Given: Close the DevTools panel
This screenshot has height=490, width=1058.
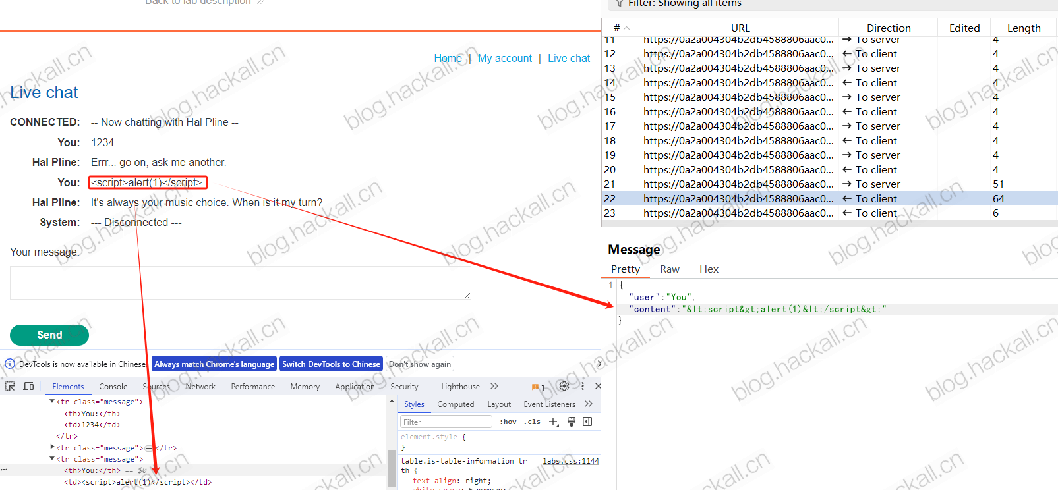Looking at the screenshot, I should 598,386.
